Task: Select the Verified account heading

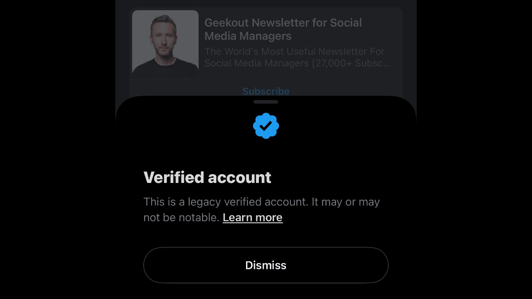Action: (207, 177)
